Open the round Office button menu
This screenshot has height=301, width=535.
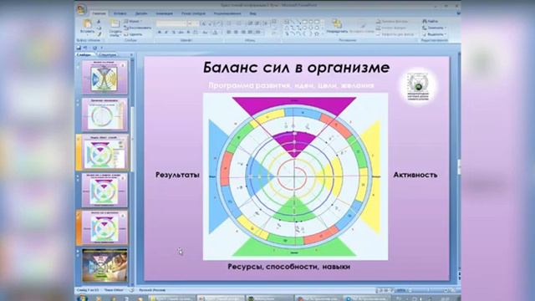tap(82, 9)
